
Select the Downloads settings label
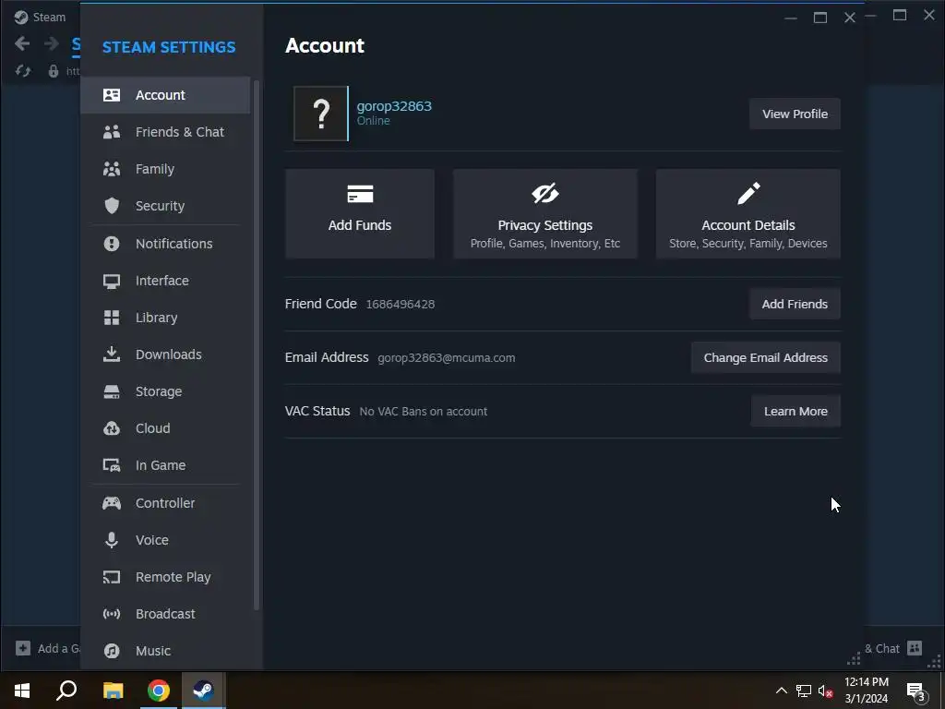(x=169, y=354)
